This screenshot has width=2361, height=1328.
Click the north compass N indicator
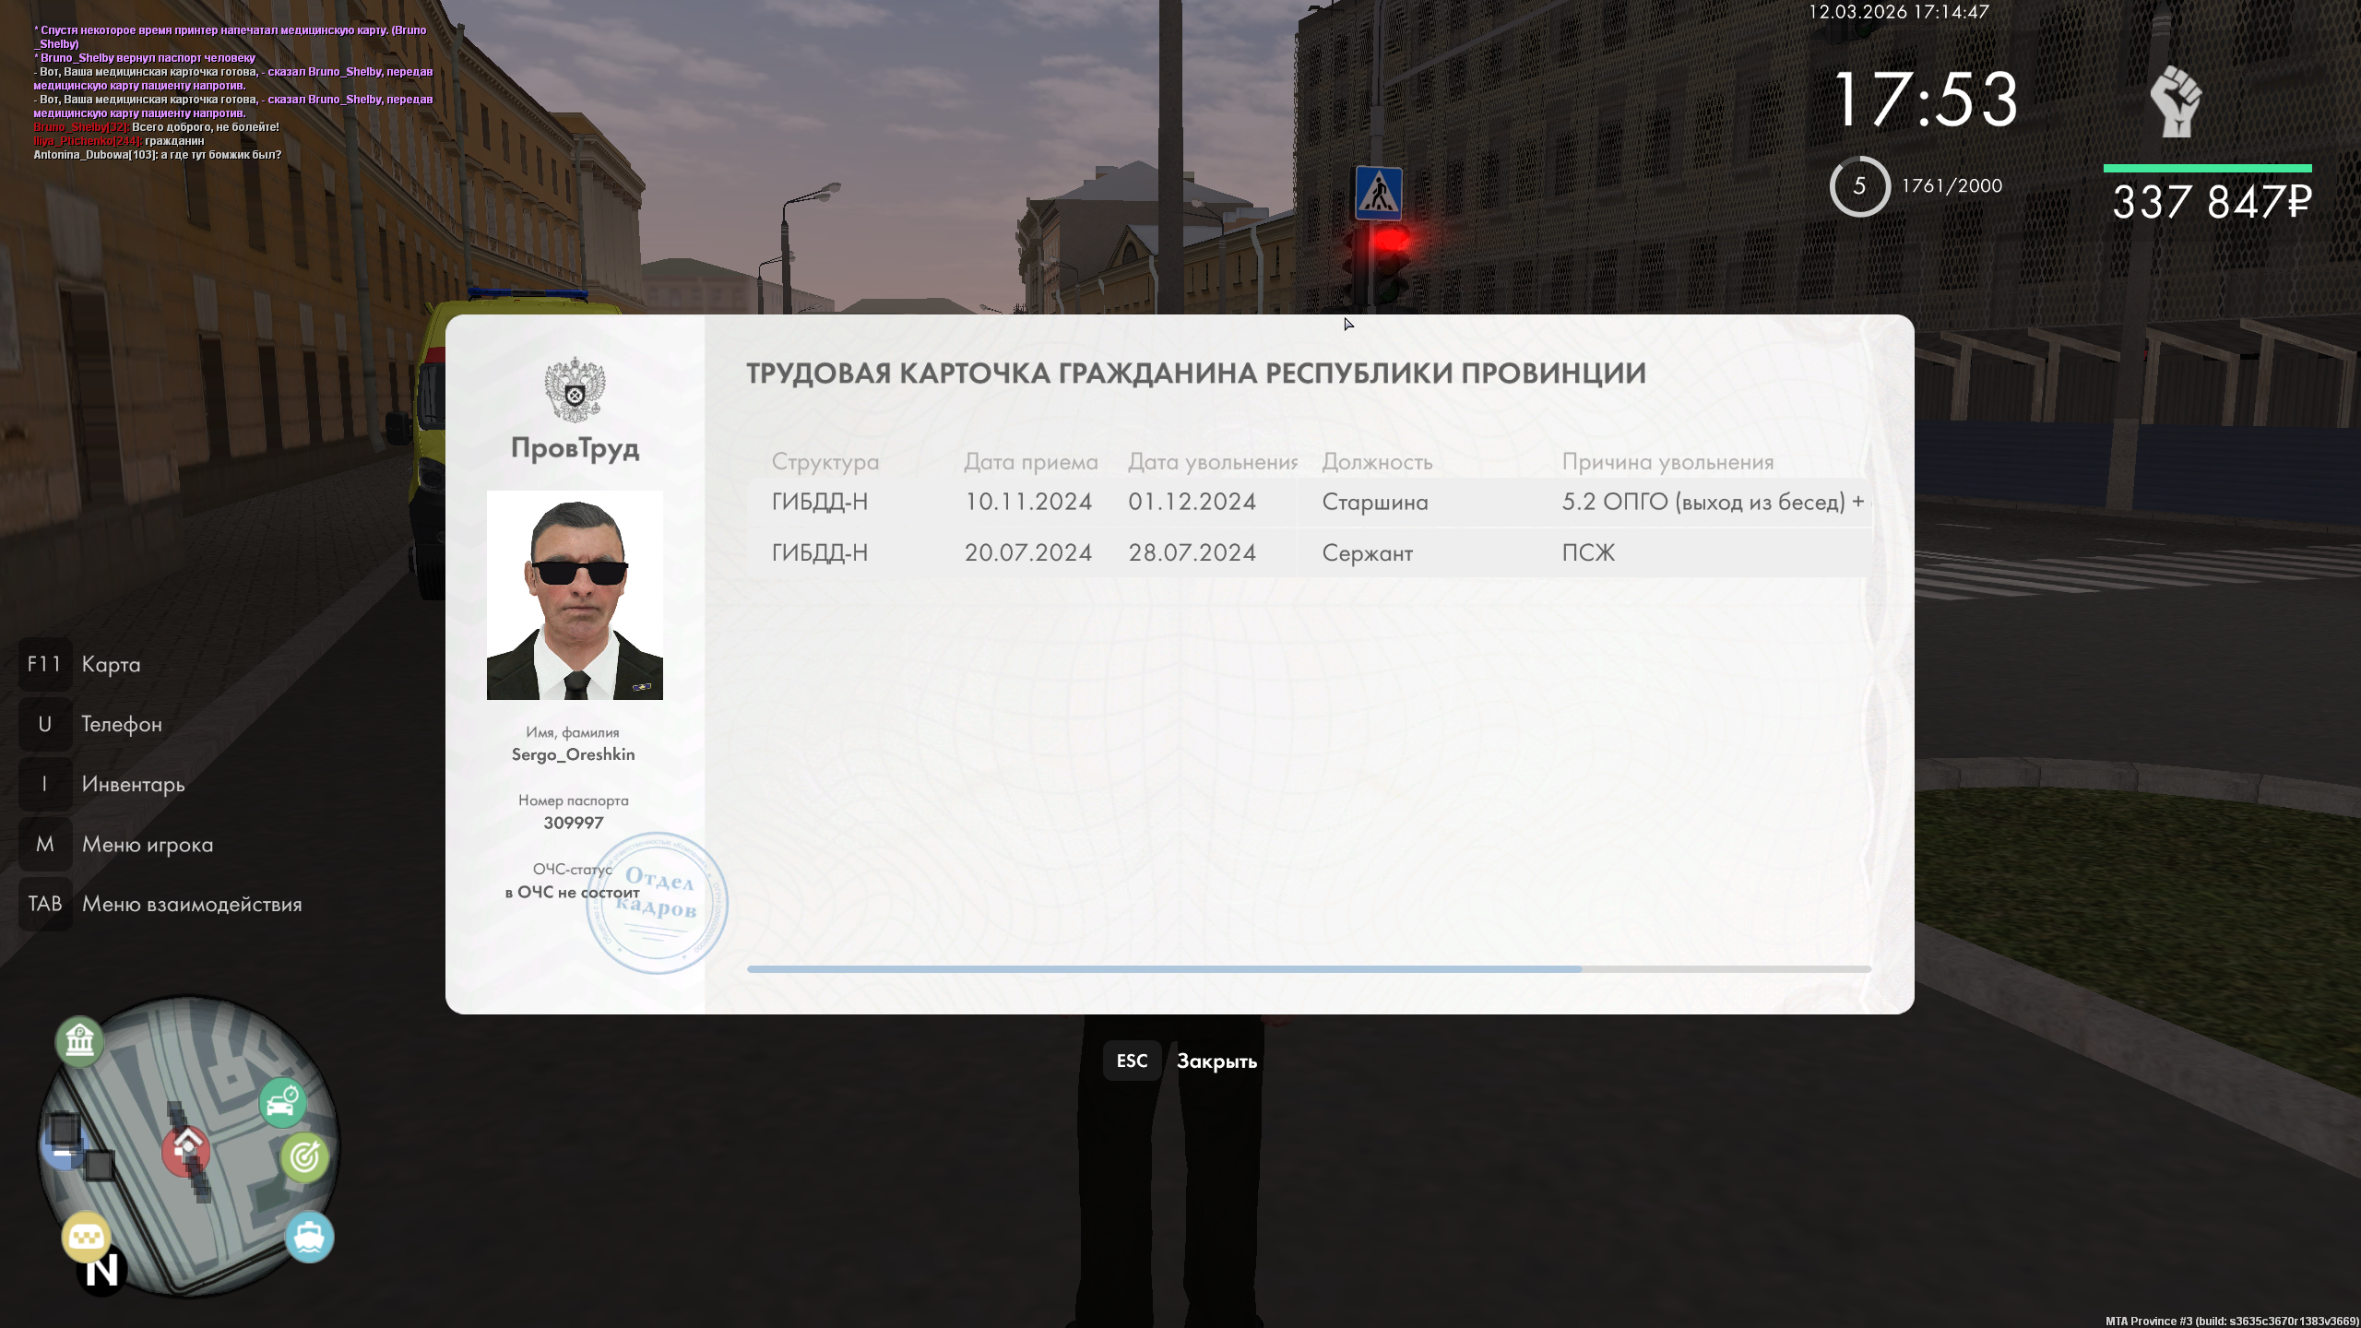pyautogui.click(x=101, y=1271)
